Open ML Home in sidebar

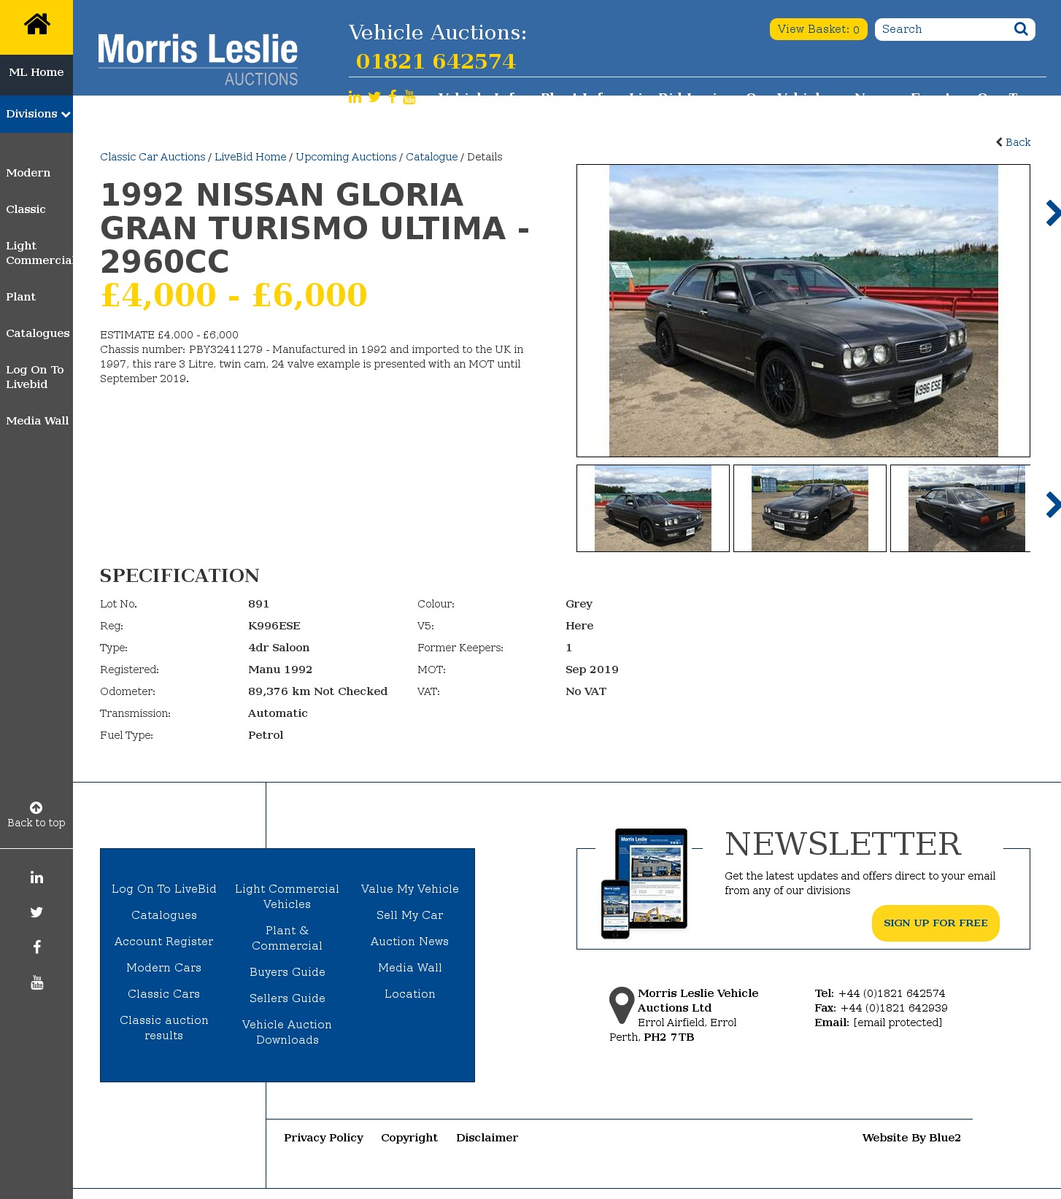tap(36, 72)
